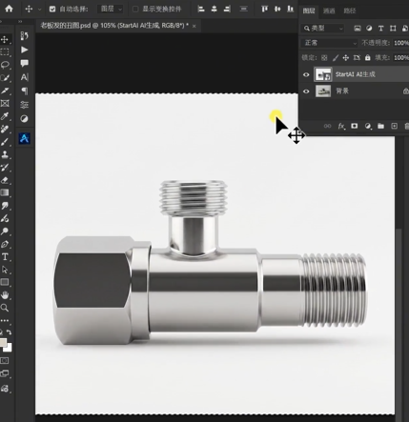Screen dimensions: 409x422
Task: Create a new group folder
Action: tap(380, 126)
